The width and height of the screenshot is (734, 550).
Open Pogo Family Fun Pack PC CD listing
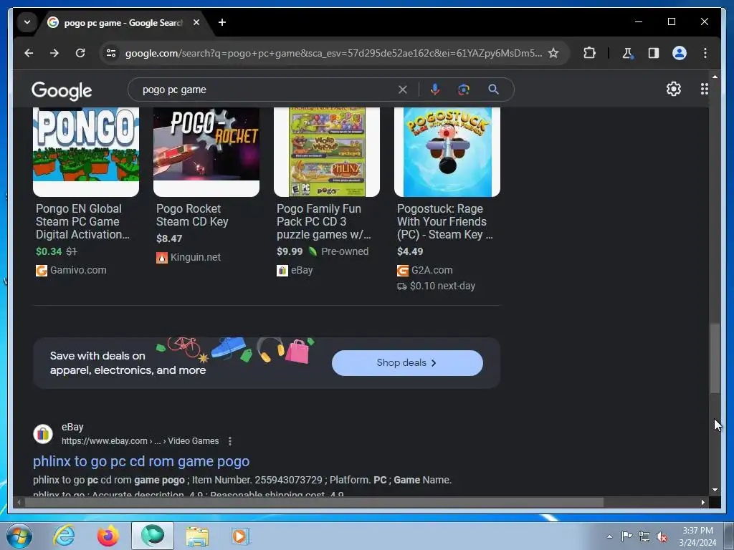click(x=323, y=222)
